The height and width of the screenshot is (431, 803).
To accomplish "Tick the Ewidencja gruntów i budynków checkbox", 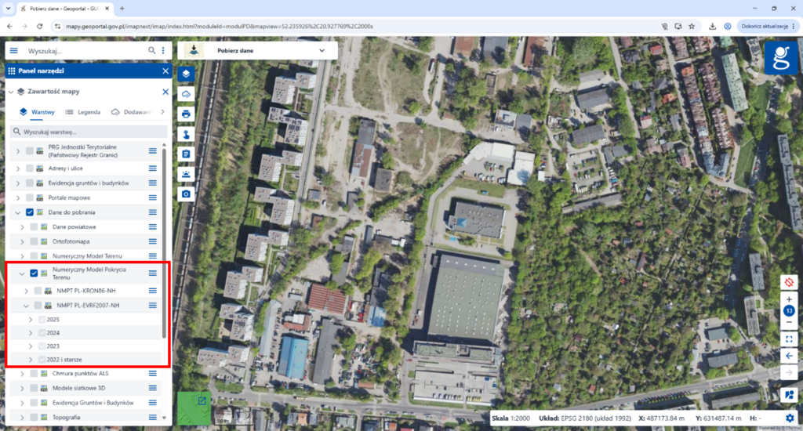I will point(30,183).
